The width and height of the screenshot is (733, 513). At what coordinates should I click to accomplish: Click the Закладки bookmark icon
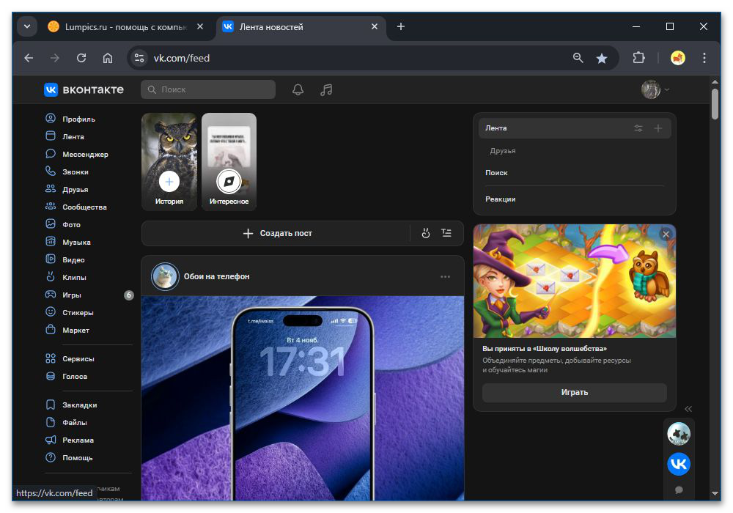[51, 405]
